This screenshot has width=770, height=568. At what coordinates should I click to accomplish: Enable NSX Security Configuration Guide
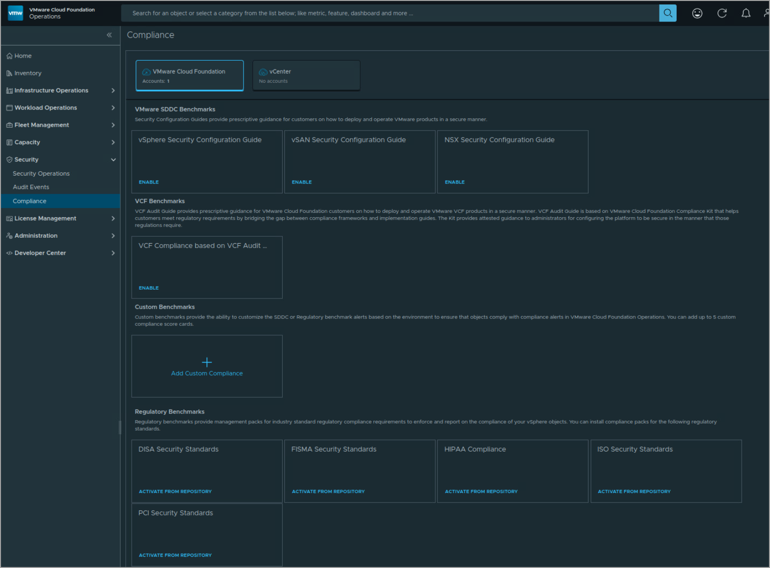[x=454, y=182]
